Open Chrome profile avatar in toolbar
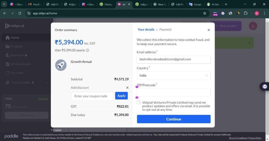 click(x=257, y=13)
